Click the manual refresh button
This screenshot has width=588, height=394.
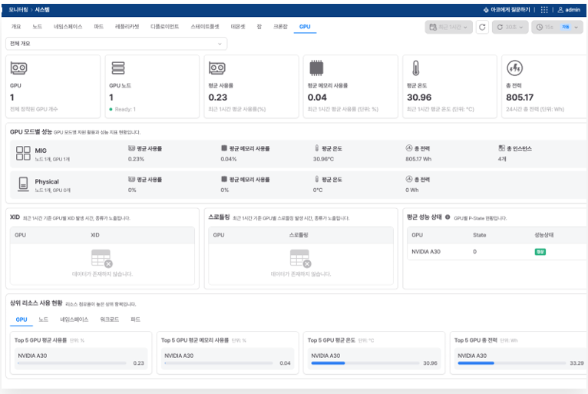tap(482, 27)
